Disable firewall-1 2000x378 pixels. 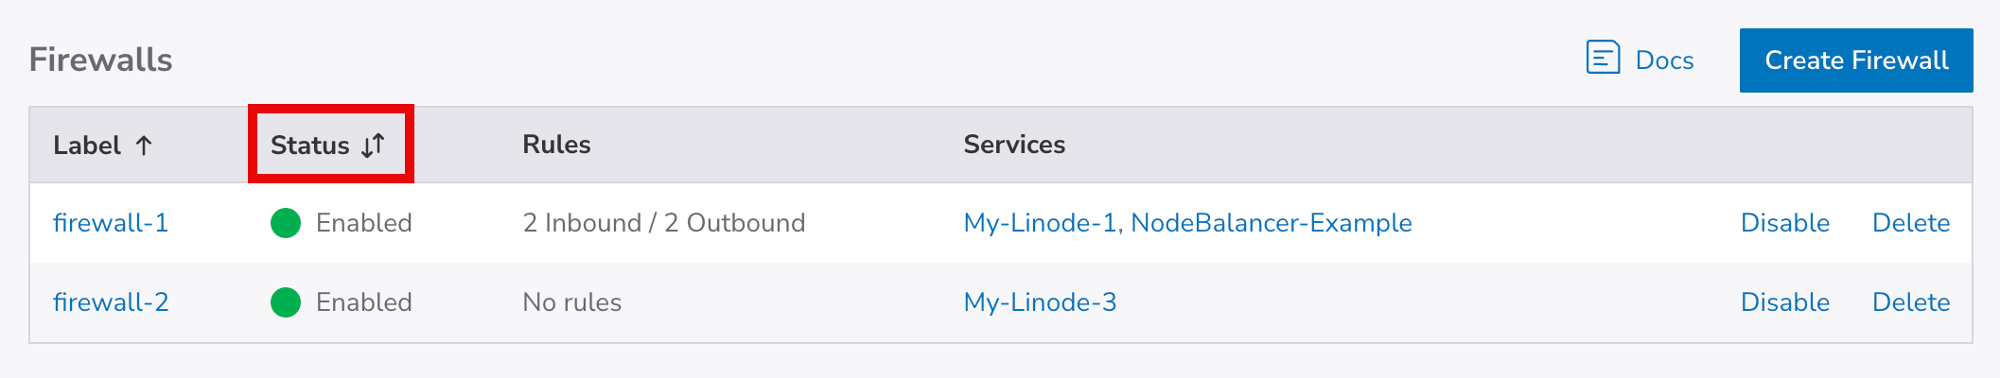[x=1784, y=223]
